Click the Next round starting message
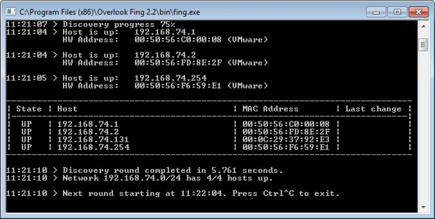 pos(173,193)
